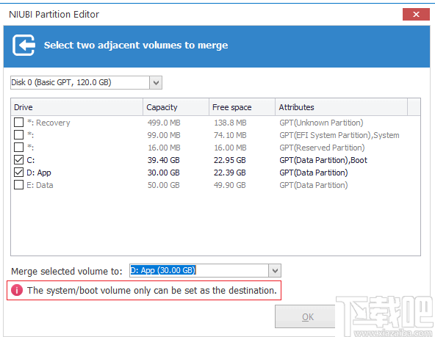Click the 99.00 MB capacity value

pos(164,135)
